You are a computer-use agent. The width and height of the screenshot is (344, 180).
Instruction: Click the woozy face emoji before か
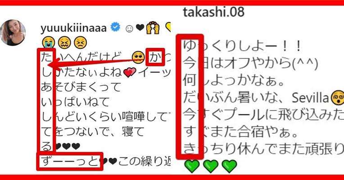(x=138, y=57)
